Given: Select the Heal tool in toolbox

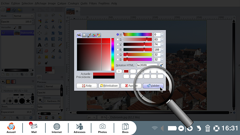Looking at the screenshot, I should click(x=47, y=57).
